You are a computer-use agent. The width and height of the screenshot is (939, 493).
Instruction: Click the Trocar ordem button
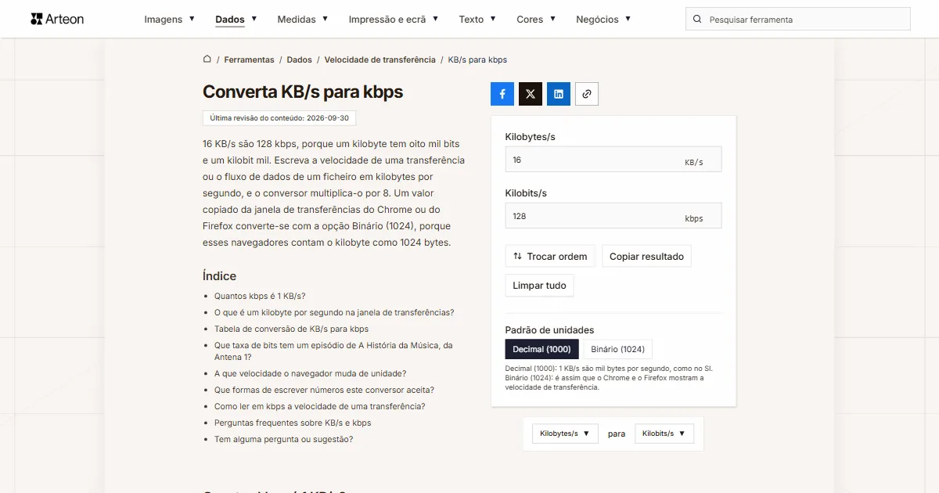[x=550, y=257]
